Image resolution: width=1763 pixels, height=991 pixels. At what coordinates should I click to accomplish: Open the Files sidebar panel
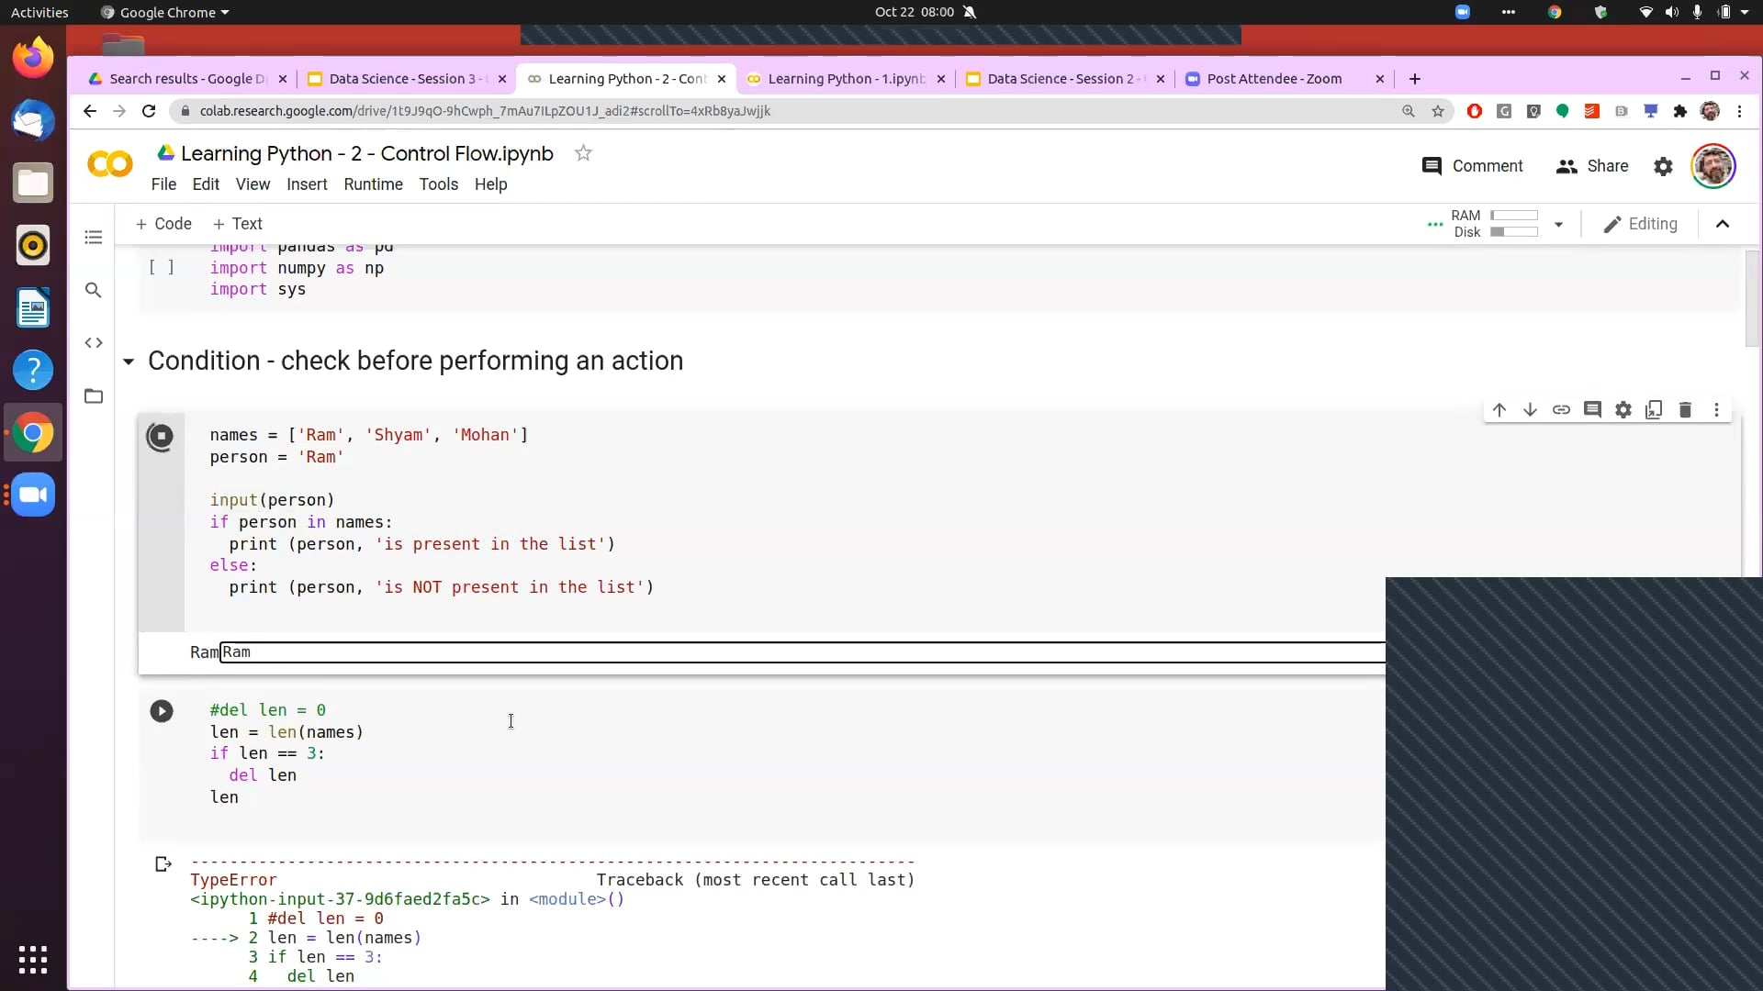click(93, 396)
